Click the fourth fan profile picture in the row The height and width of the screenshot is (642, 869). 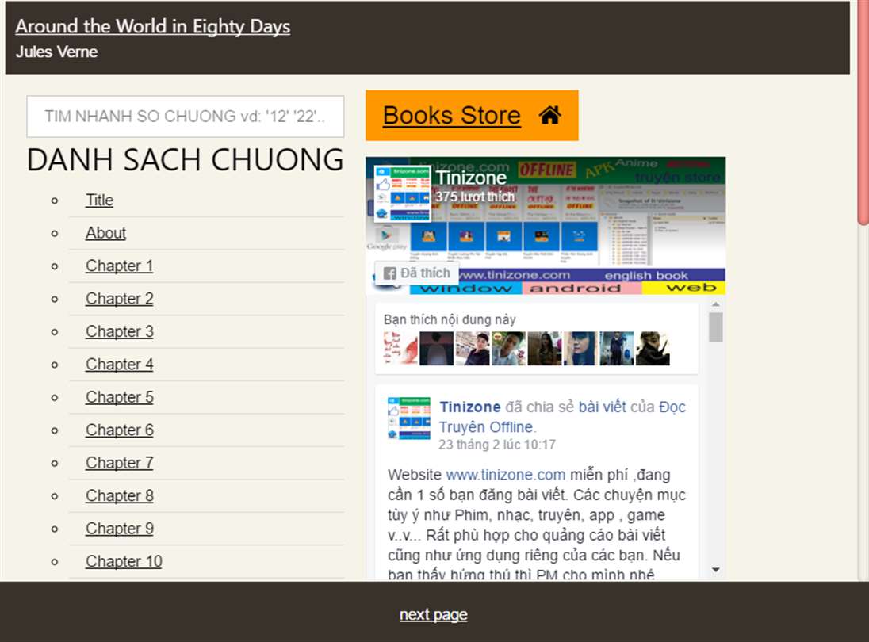click(x=508, y=349)
